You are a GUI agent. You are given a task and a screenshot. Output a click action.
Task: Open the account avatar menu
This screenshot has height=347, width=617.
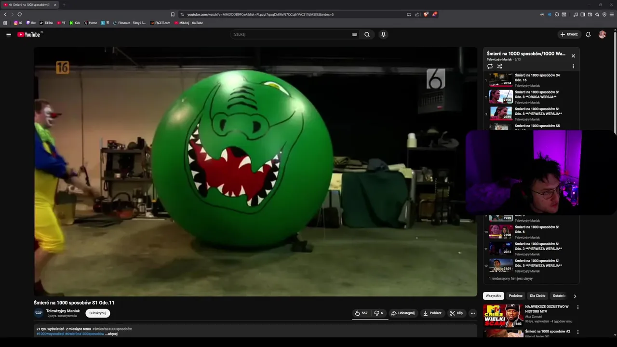(x=602, y=34)
